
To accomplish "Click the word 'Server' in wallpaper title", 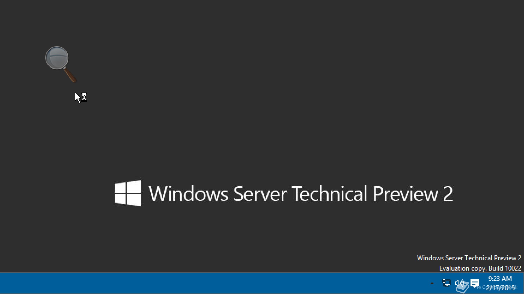I will pos(260,194).
